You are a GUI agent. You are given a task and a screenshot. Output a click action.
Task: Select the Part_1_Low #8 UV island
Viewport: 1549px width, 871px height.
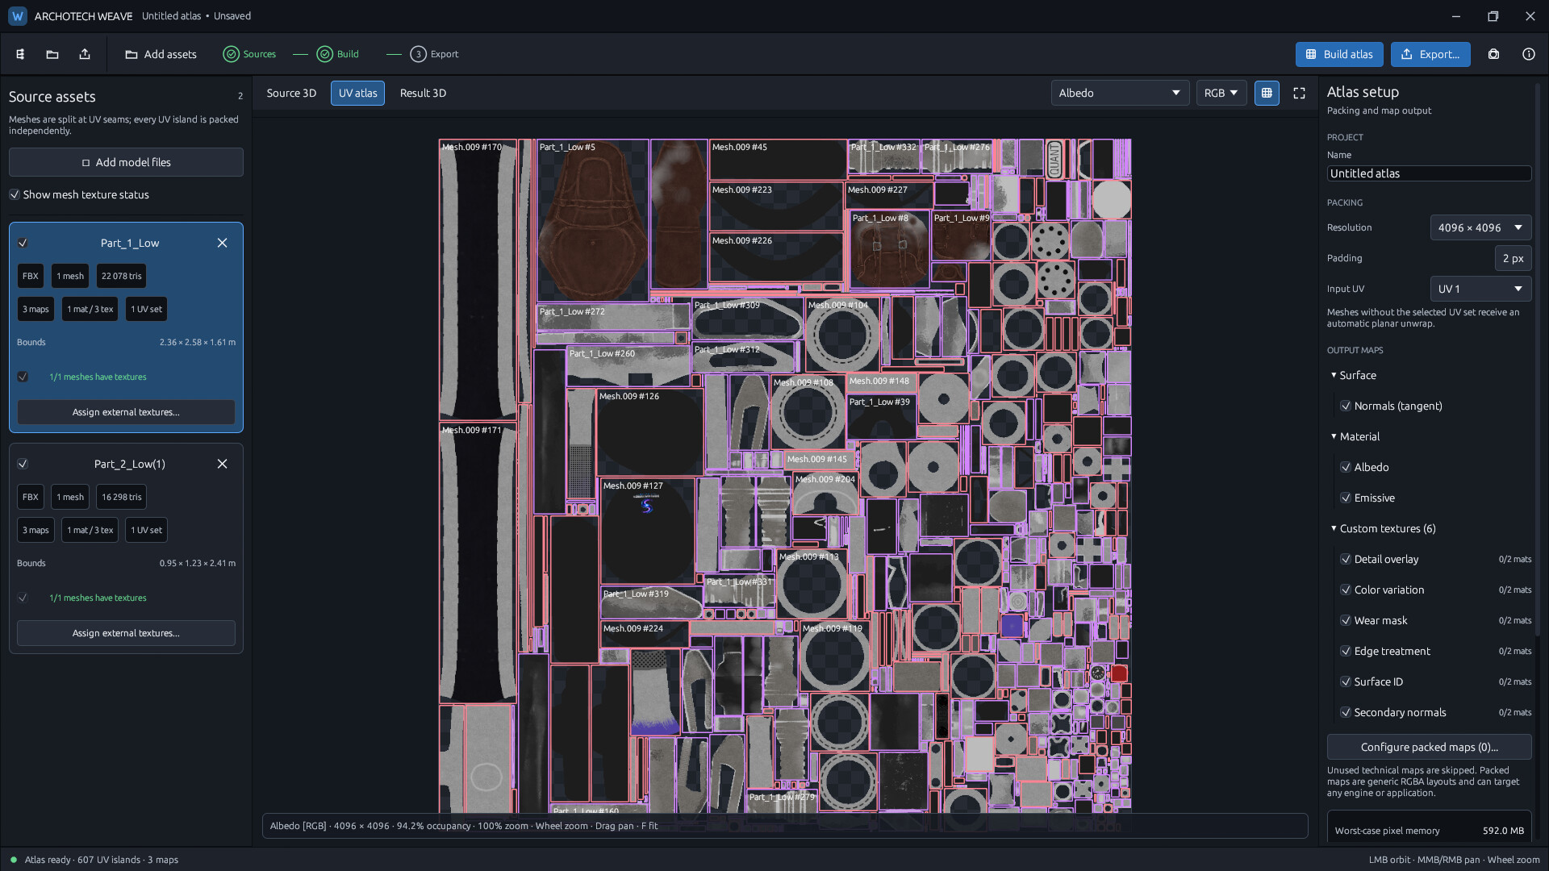point(889,248)
